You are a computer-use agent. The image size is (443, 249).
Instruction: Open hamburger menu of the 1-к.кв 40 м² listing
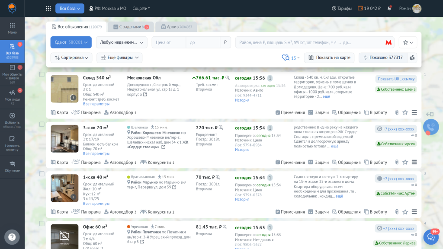click(x=414, y=212)
